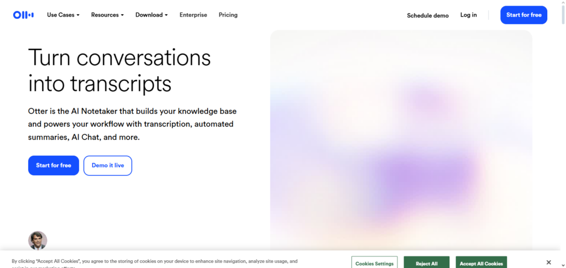Click the Otter logo in the header
Viewport: 566px width, 268px height.
point(23,15)
